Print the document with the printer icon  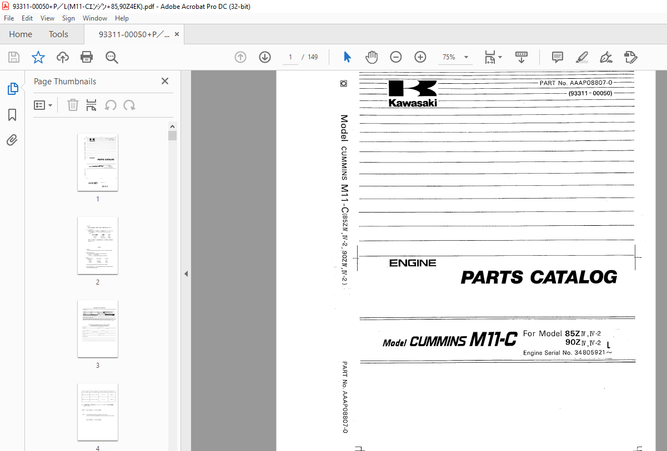[87, 57]
